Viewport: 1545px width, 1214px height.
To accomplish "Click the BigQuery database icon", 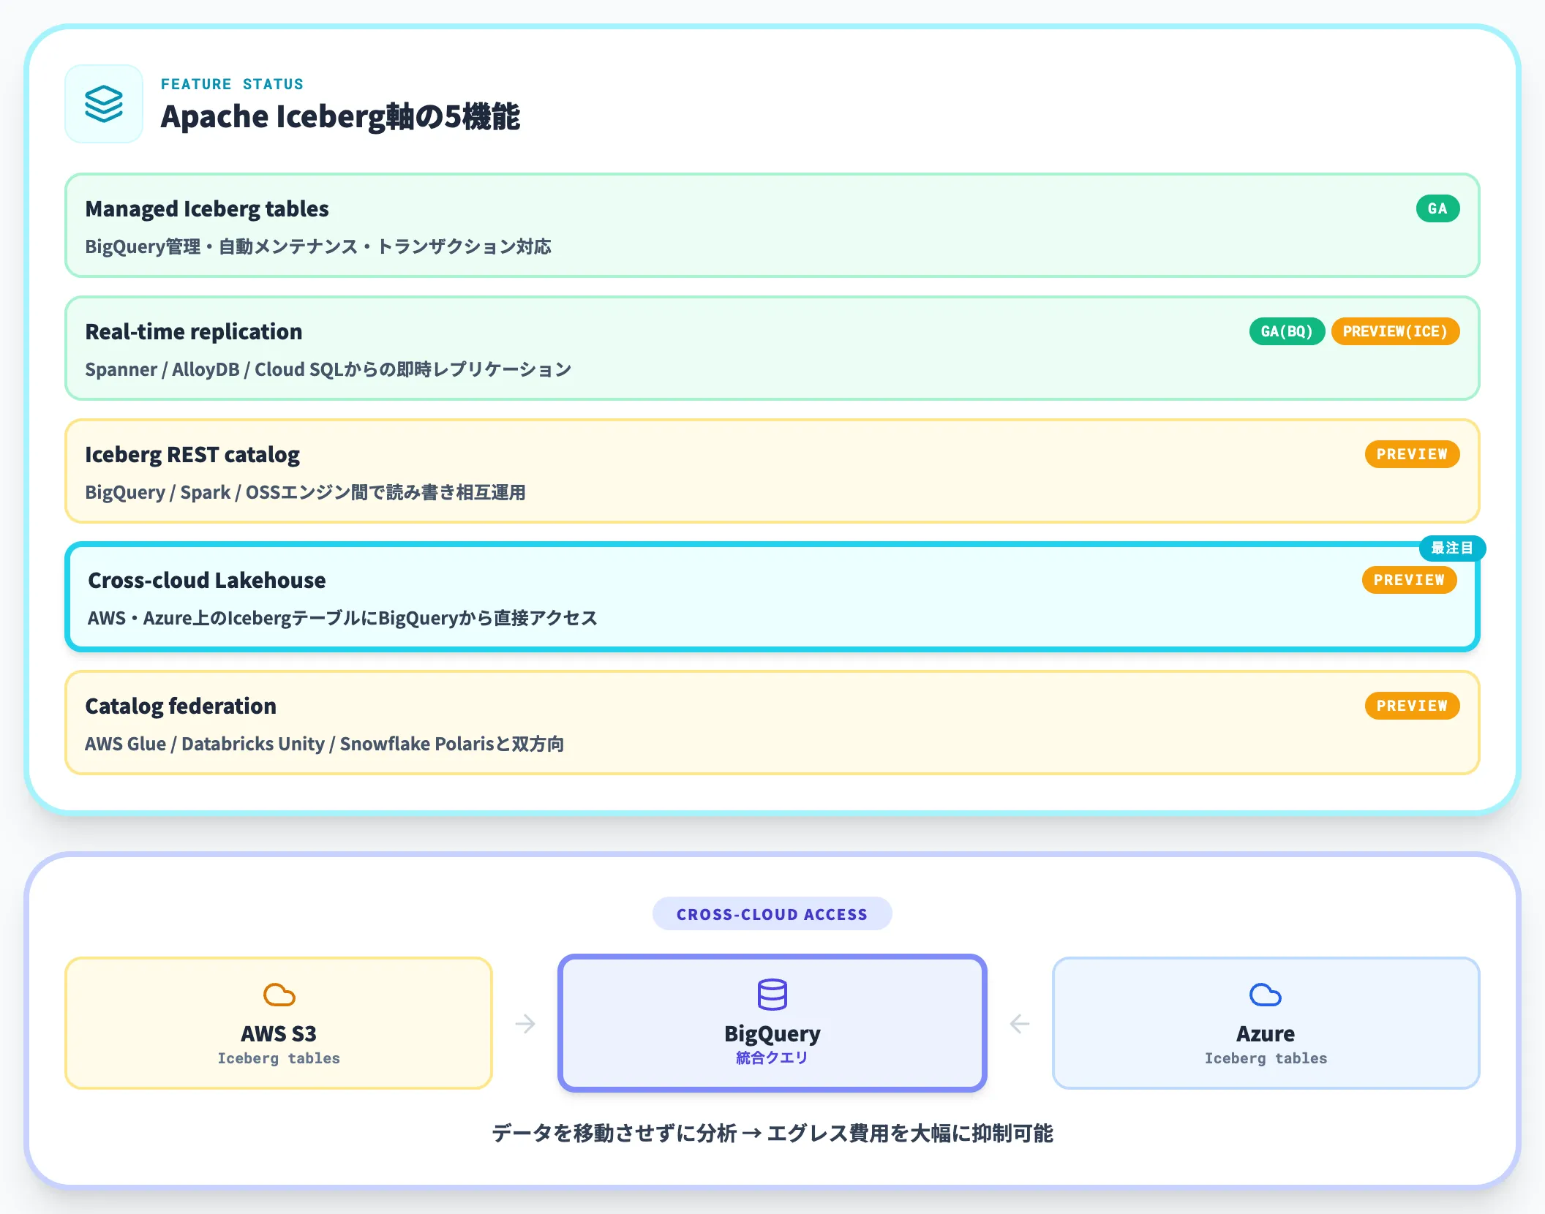I will click(x=772, y=993).
